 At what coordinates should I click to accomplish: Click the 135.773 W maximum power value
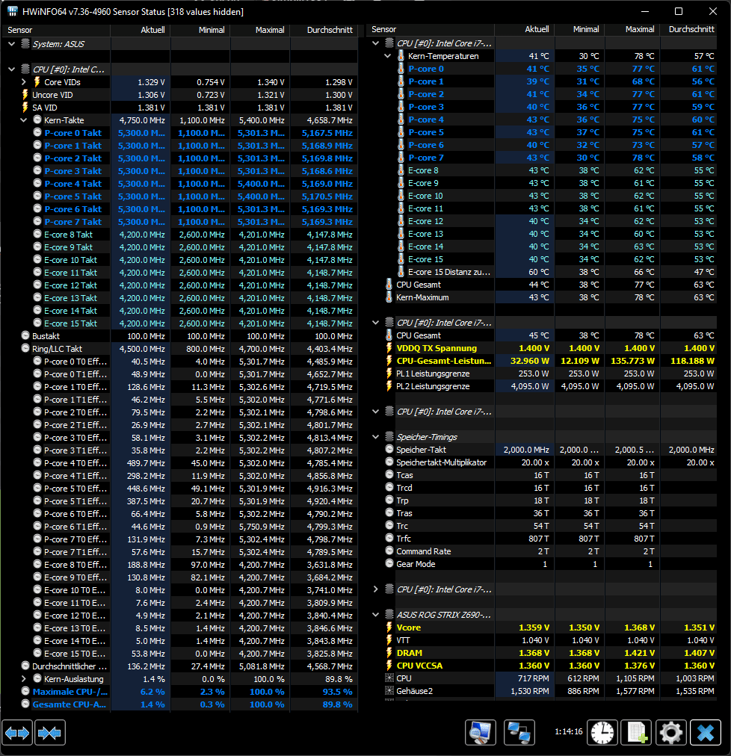632,361
